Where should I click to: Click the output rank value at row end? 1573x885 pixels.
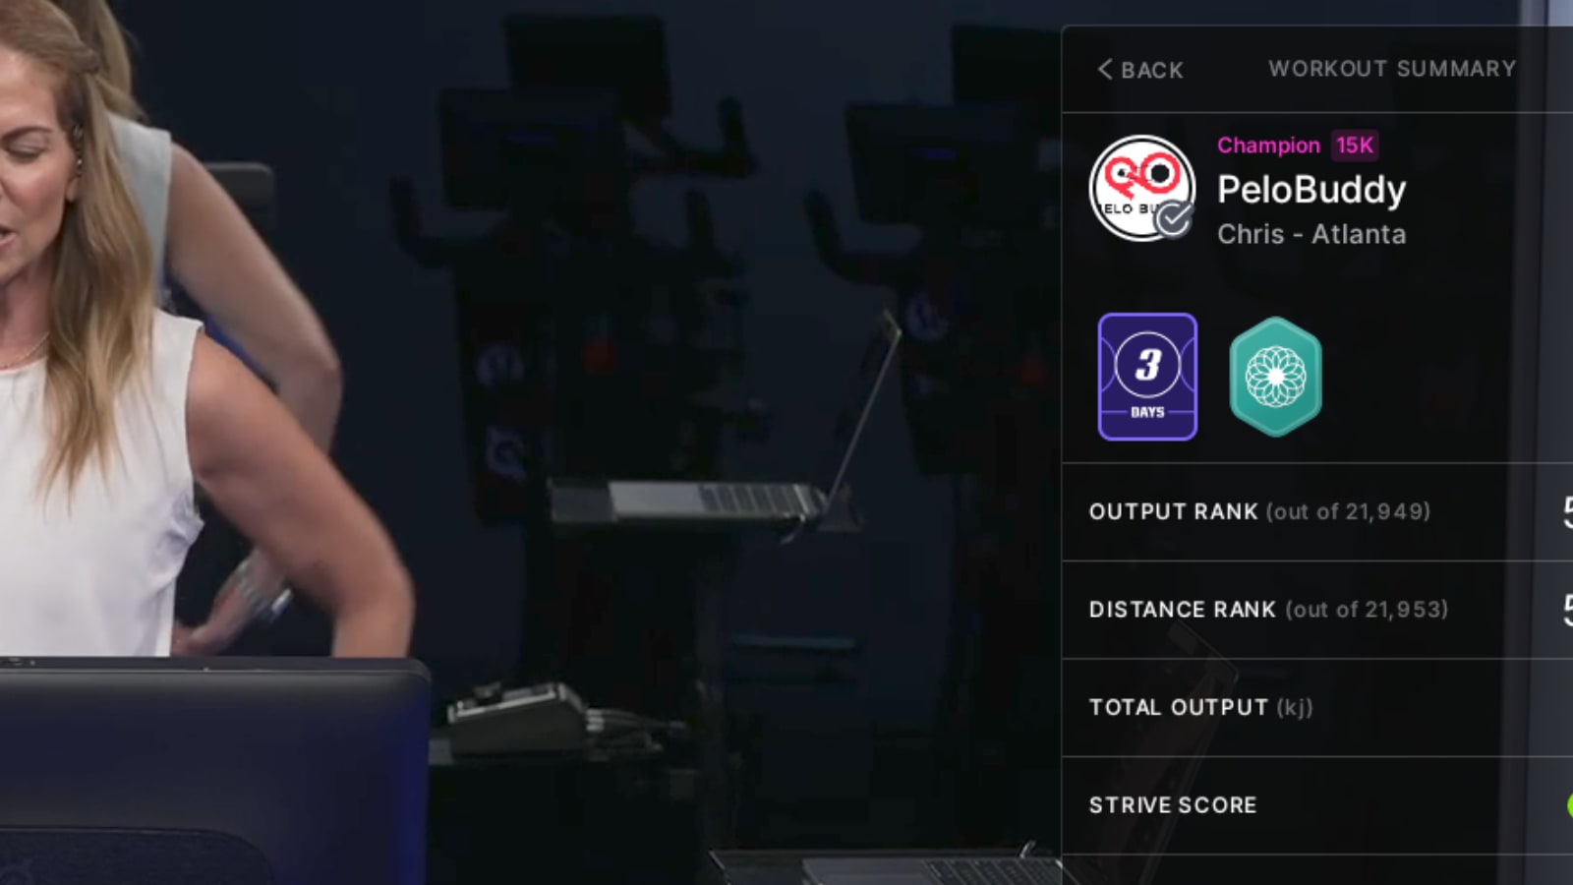1568,512
